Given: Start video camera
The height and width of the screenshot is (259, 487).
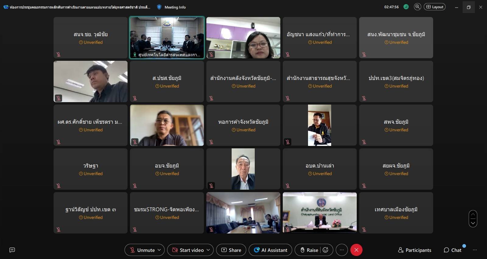Looking at the screenshot, I should (x=187, y=250).
